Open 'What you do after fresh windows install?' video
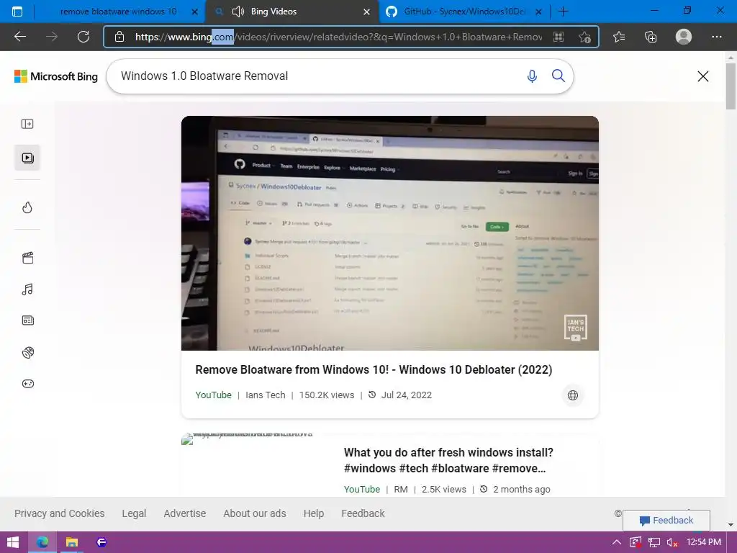Screen dimensions: 737x553 (x=448, y=460)
